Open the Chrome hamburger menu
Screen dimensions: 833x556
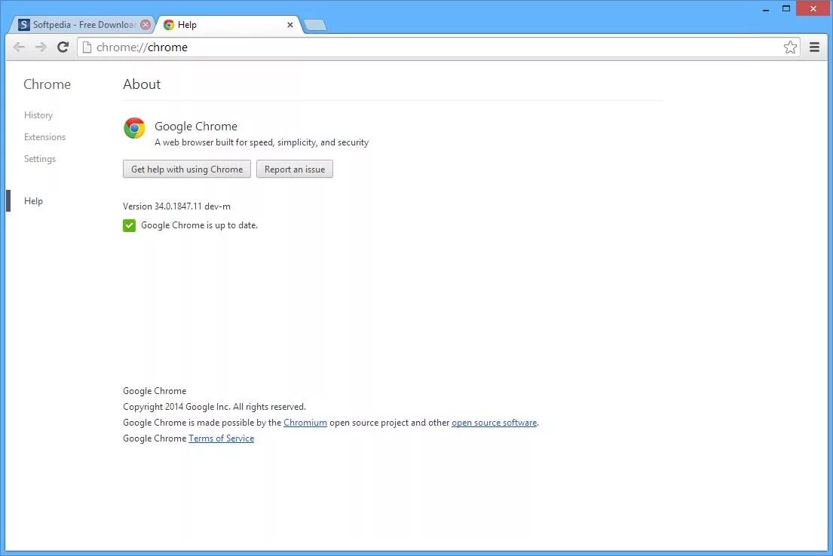pos(814,47)
